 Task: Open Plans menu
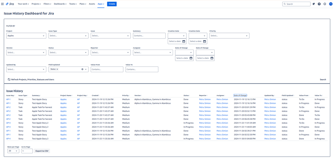pos(83,4)
